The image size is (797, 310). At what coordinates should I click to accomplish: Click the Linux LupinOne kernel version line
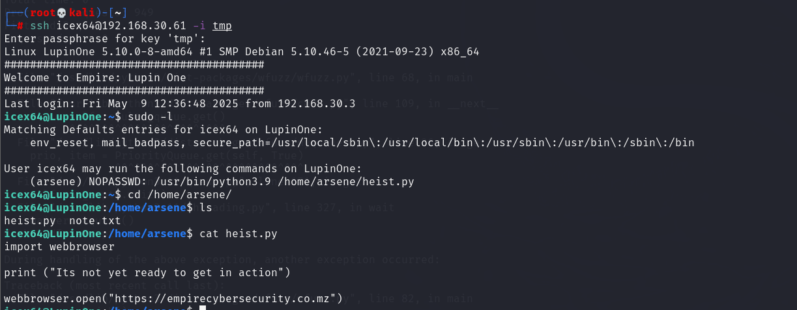coord(241,51)
